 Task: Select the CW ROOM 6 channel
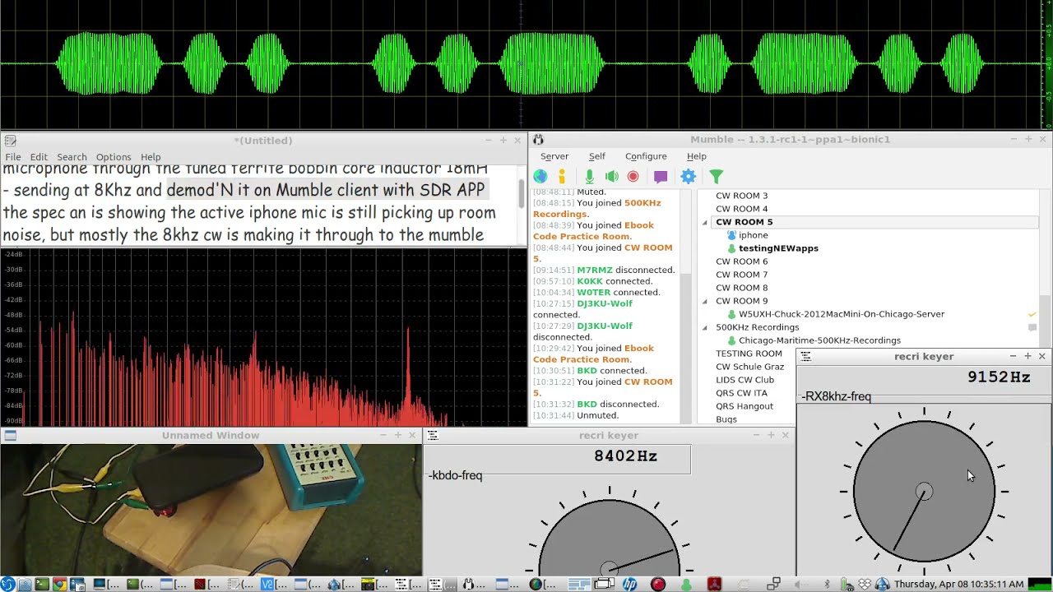pos(741,261)
